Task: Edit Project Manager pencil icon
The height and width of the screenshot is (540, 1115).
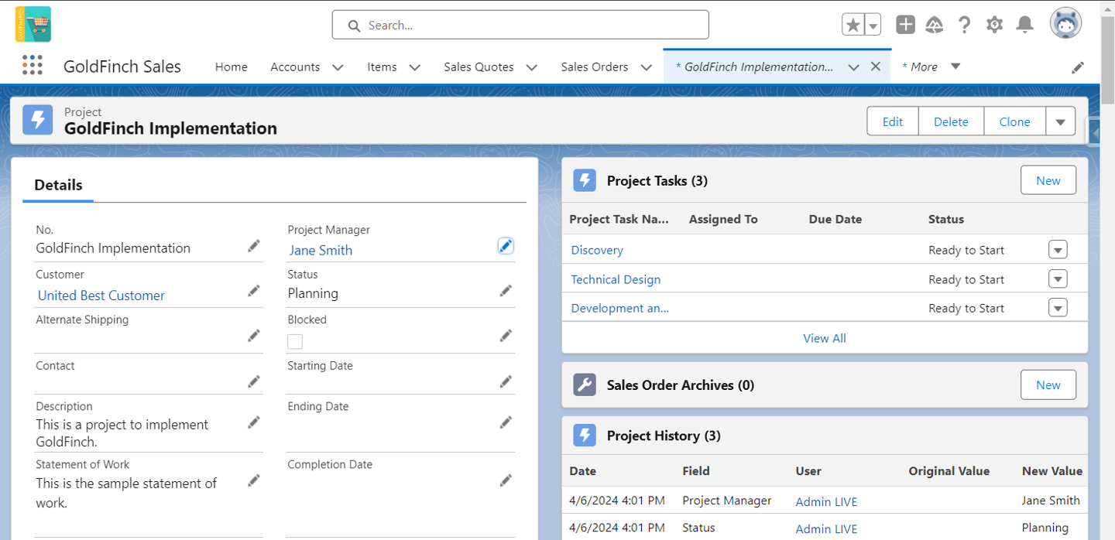Action: click(x=506, y=246)
